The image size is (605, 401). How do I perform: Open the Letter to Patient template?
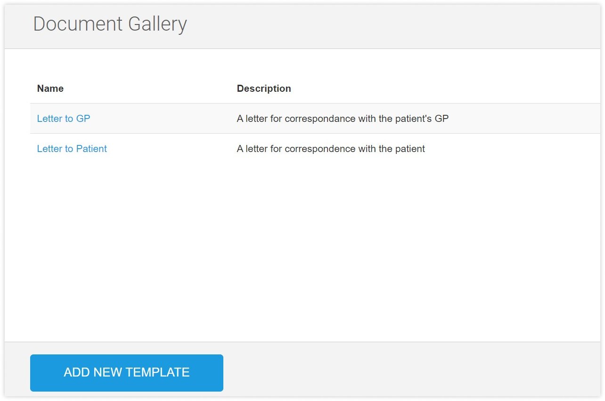72,149
